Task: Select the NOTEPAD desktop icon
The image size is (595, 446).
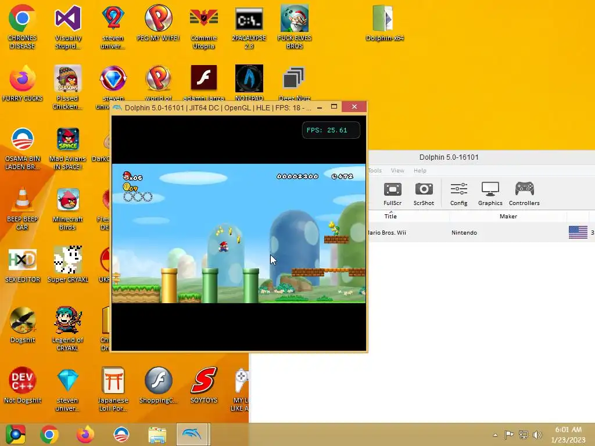Action: click(x=249, y=83)
